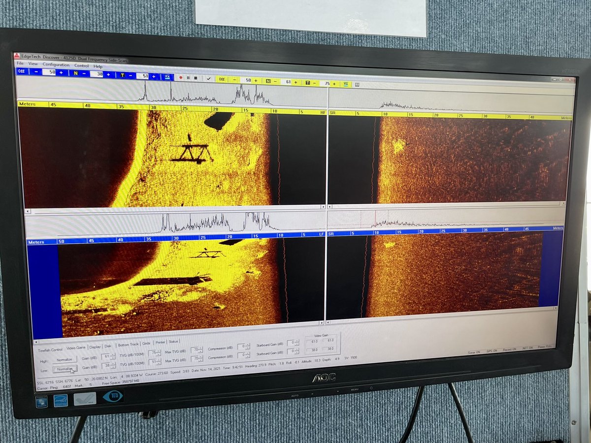
Task: Open the File menu
Action: pos(20,63)
